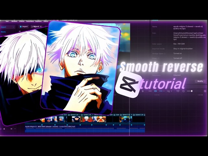Click the microphone record voiceover icon
This screenshot has height=156, width=208.
(x=143, y=91)
